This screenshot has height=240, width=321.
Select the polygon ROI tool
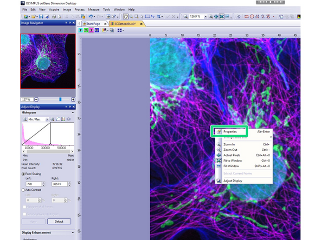258,17
